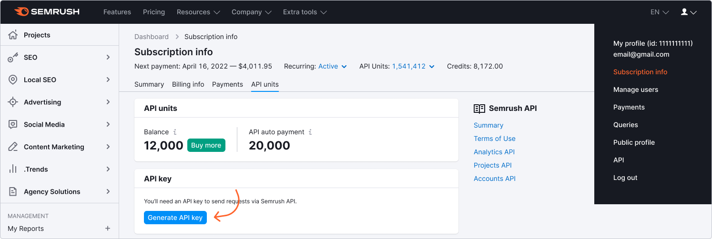Image resolution: width=712 pixels, height=239 pixels.
Task: Open the Recurring Active dropdown
Action: click(333, 66)
